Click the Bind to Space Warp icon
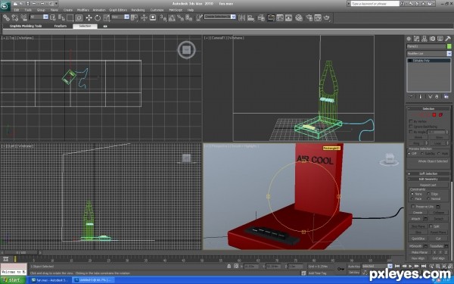The width and height of the screenshot is (454, 284). 23,18
